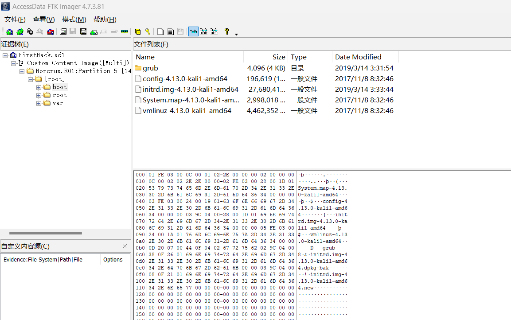Open the 文件(F) menu
The height and width of the screenshot is (320, 511).
point(15,20)
